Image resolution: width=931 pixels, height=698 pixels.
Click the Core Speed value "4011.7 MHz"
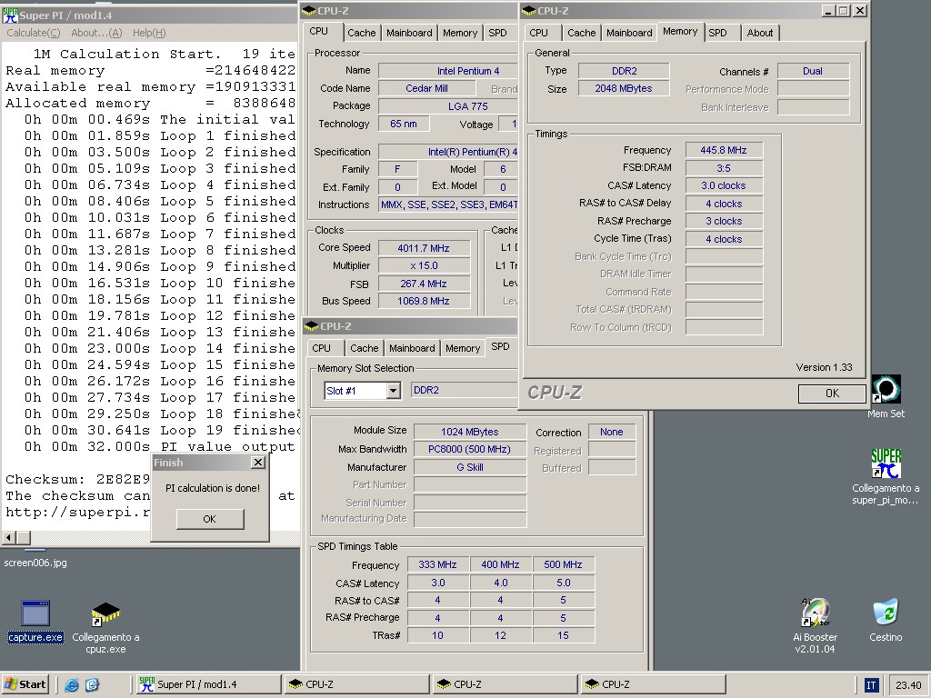[x=424, y=248]
